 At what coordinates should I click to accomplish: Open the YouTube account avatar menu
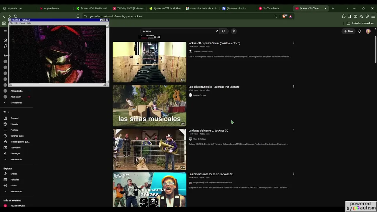(368, 31)
